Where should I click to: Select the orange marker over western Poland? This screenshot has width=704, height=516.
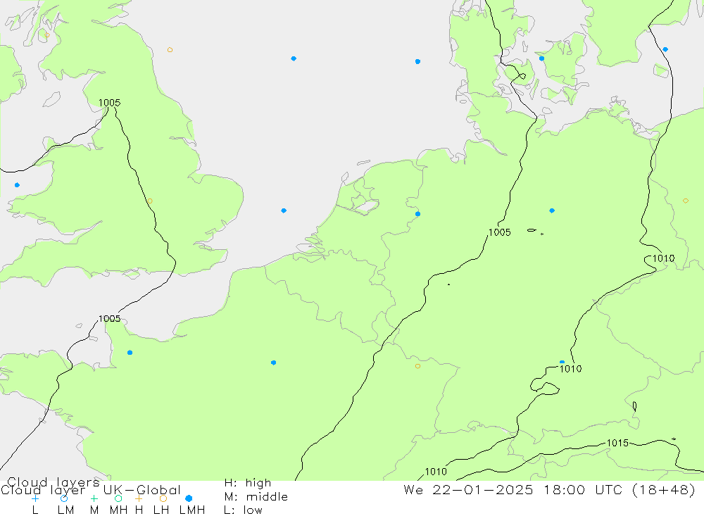click(x=685, y=201)
